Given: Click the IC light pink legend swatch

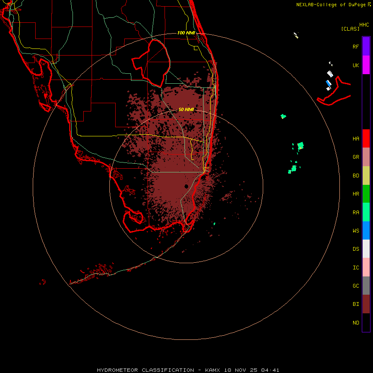Looking at the screenshot, I should point(366,267).
